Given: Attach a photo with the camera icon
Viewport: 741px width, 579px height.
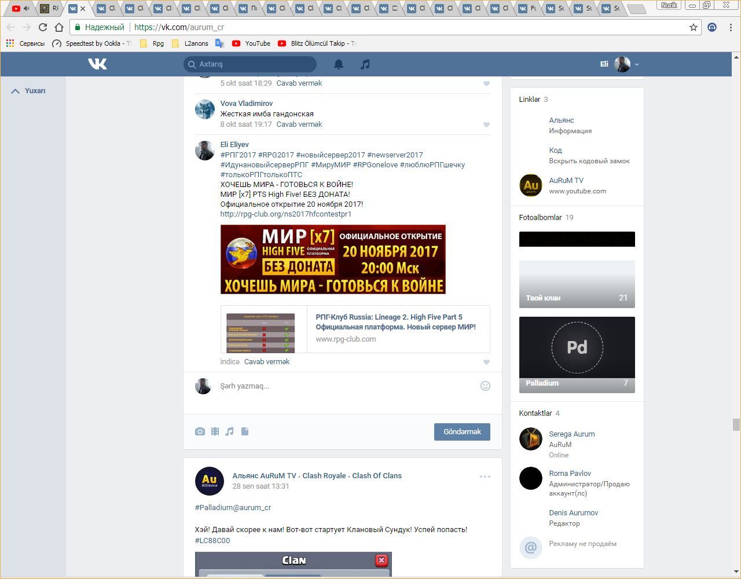Looking at the screenshot, I should pos(200,431).
